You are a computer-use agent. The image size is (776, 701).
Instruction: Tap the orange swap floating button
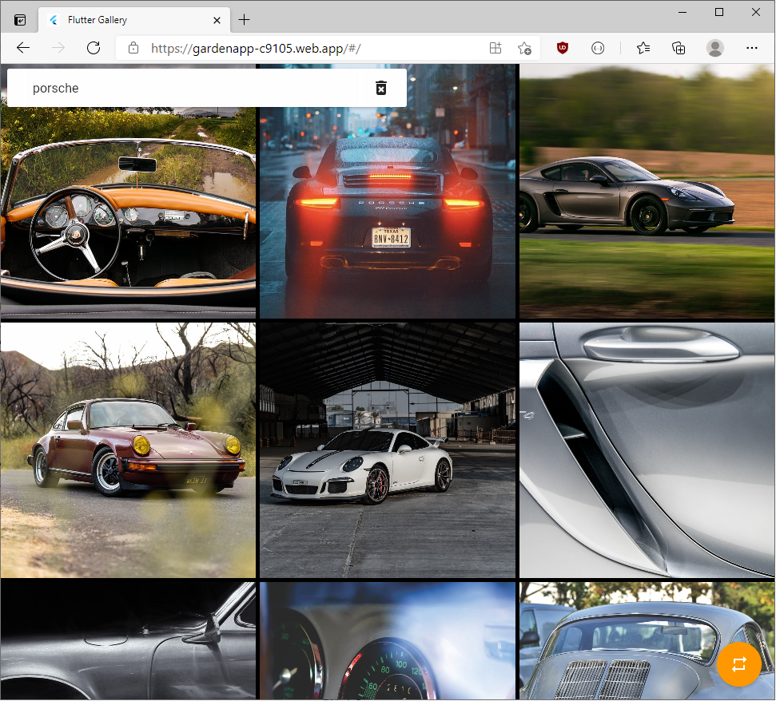[x=738, y=664]
